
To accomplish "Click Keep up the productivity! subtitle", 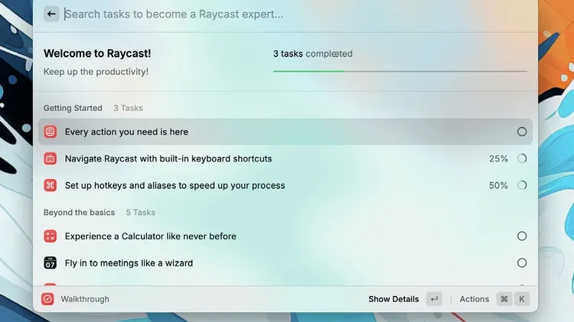I will click(96, 72).
